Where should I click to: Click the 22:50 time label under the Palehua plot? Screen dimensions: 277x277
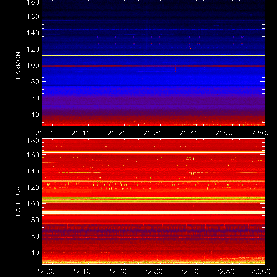tap(225, 271)
